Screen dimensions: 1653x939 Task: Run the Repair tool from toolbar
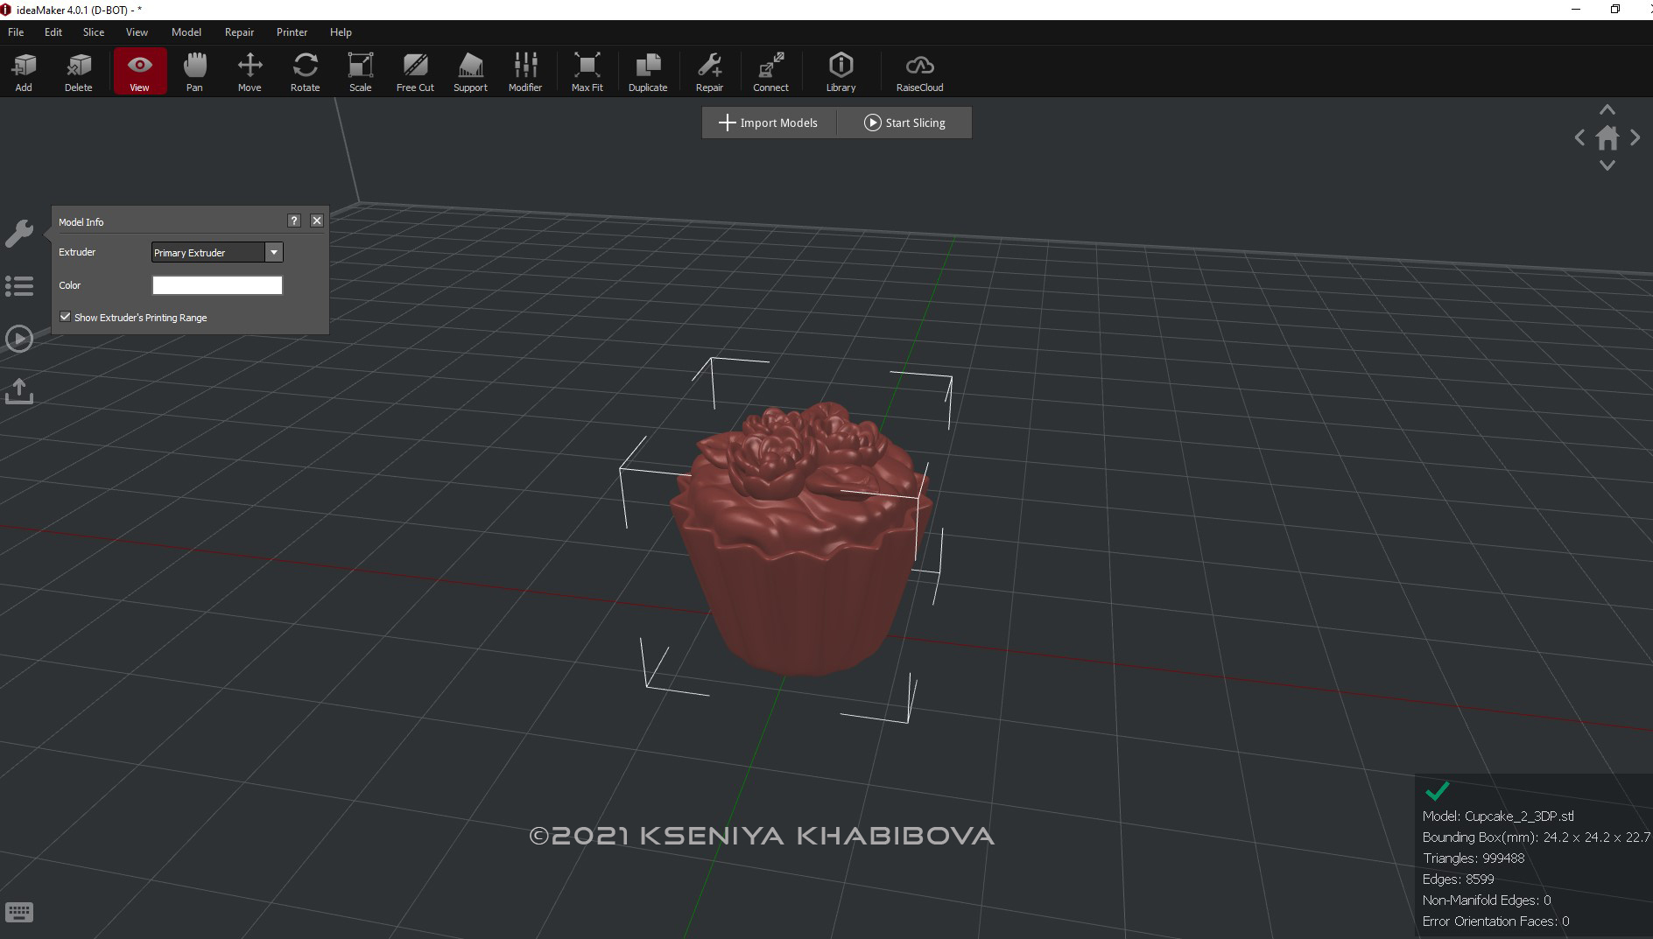(x=709, y=71)
